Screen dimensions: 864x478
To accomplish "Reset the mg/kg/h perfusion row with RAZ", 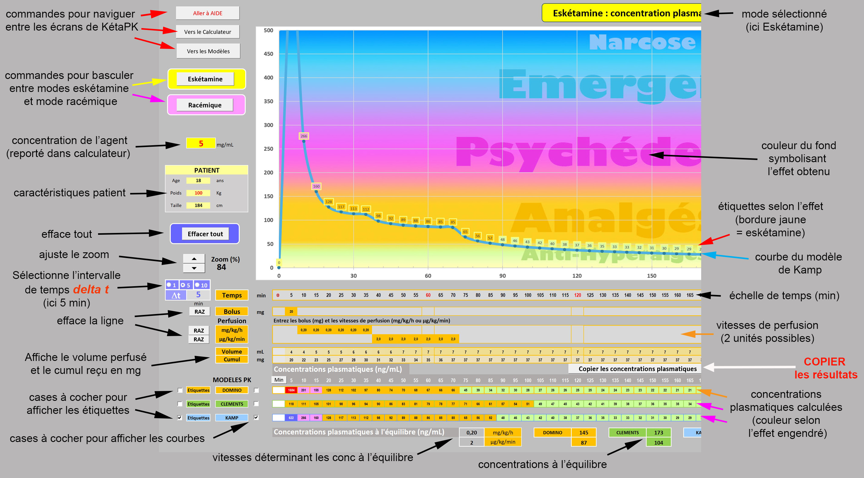I will 199,330.
